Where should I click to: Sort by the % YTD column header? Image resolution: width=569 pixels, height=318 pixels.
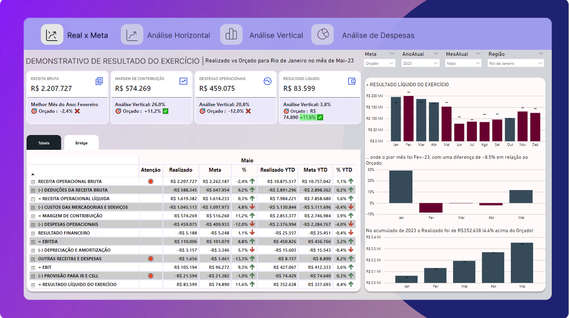pyautogui.click(x=344, y=170)
